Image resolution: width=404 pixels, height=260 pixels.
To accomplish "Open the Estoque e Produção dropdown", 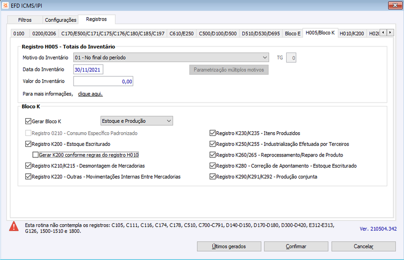I will [x=136, y=121].
